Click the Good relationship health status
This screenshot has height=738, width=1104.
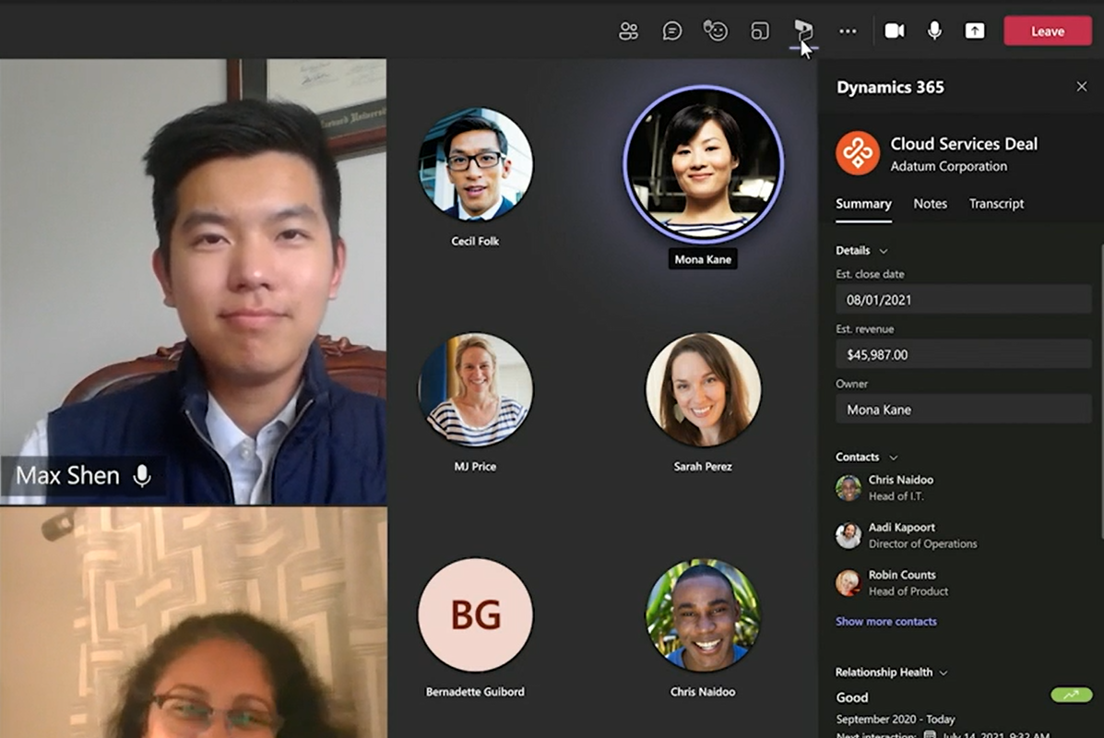852,697
